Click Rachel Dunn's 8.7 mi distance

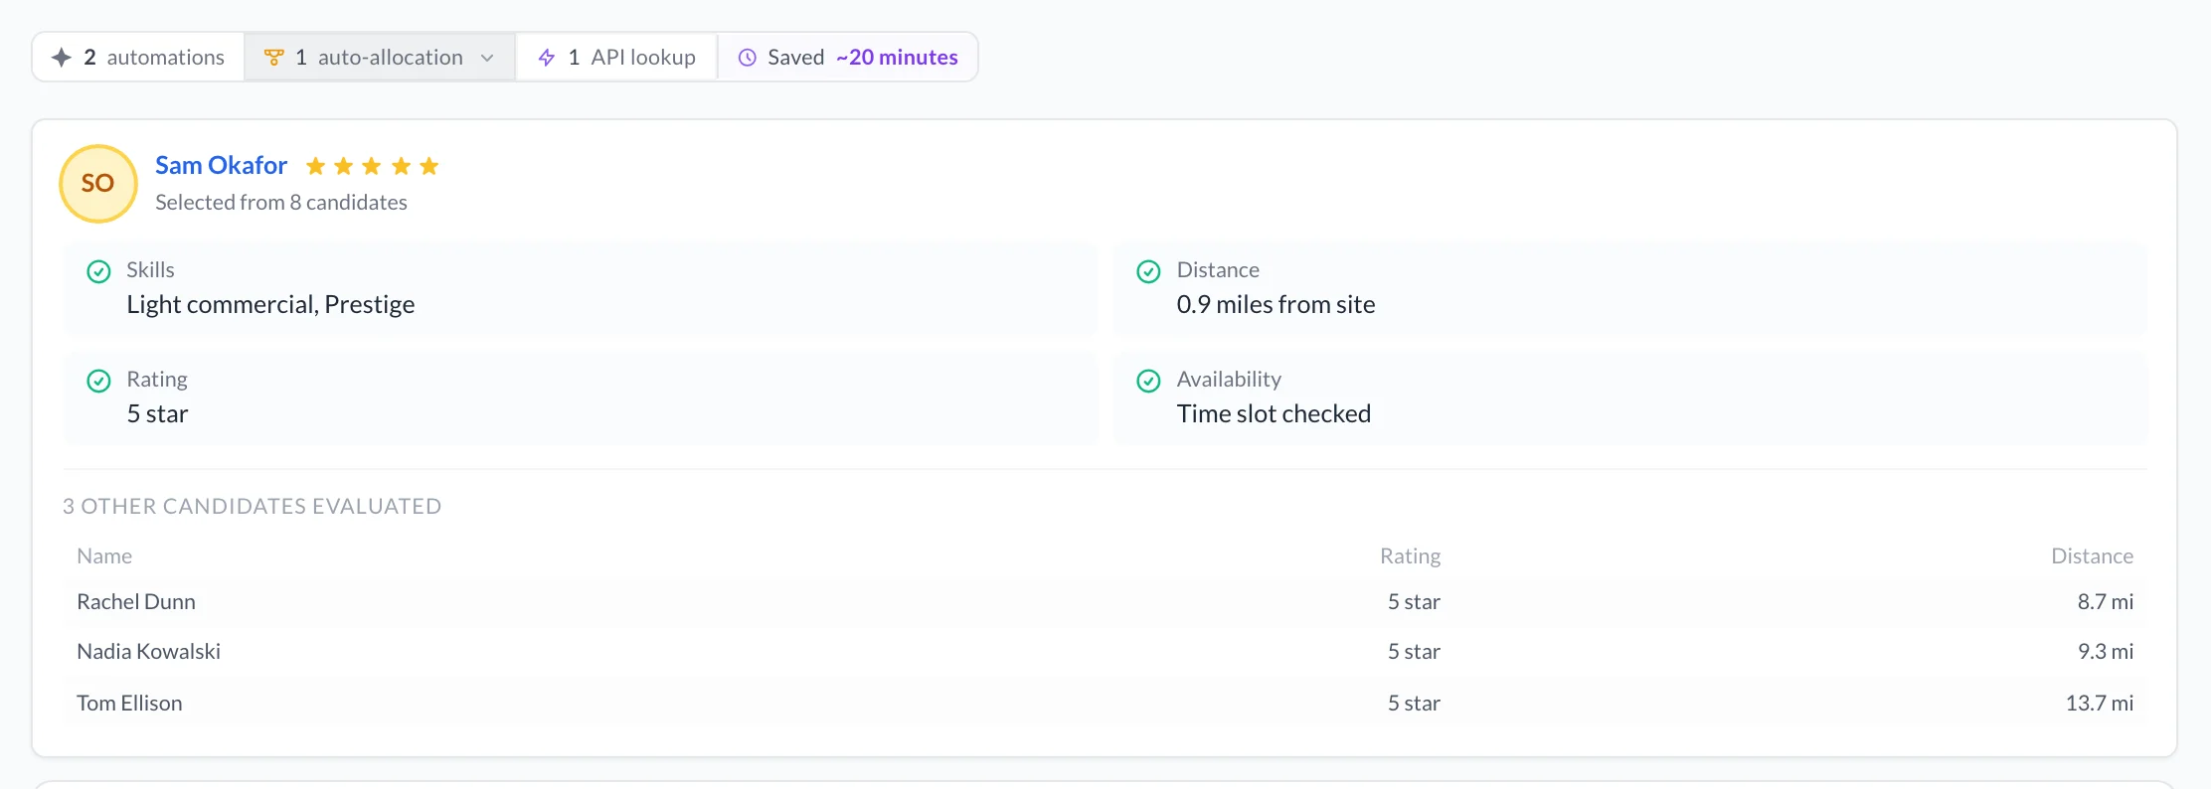click(2106, 601)
